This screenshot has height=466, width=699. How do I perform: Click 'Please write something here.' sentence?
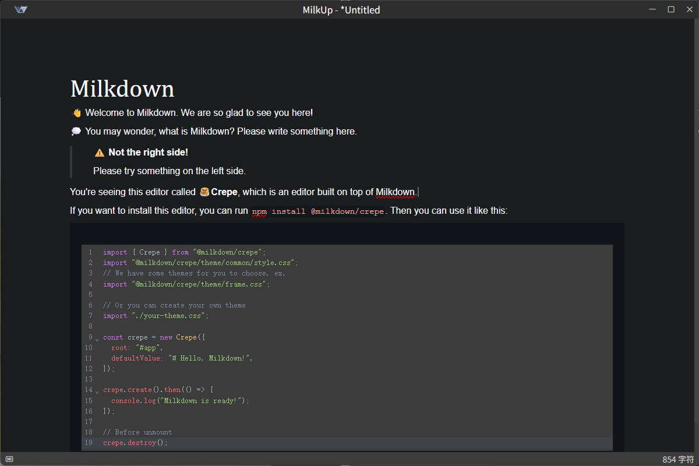click(x=297, y=132)
